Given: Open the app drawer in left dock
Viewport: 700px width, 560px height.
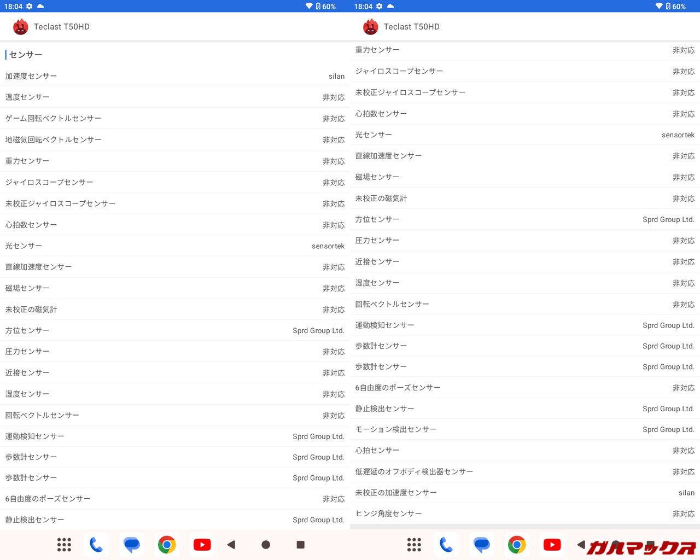Looking at the screenshot, I should pos(64,545).
